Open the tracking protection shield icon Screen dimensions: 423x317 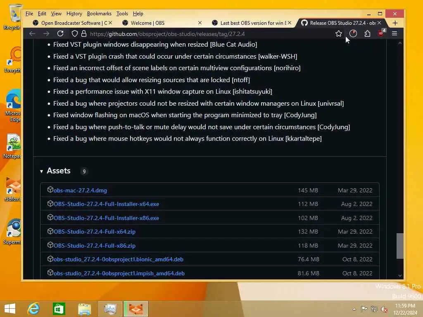click(x=74, y=34)
